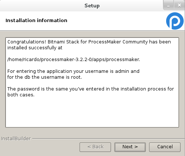Click the 'username is admin' line

[73, 71]
